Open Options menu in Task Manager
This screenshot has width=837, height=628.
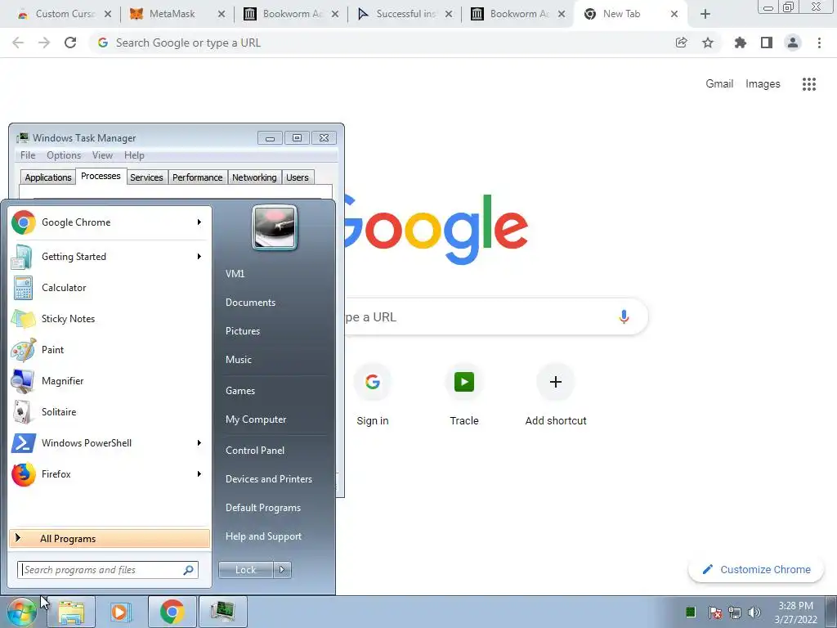(x=64, y=155)
